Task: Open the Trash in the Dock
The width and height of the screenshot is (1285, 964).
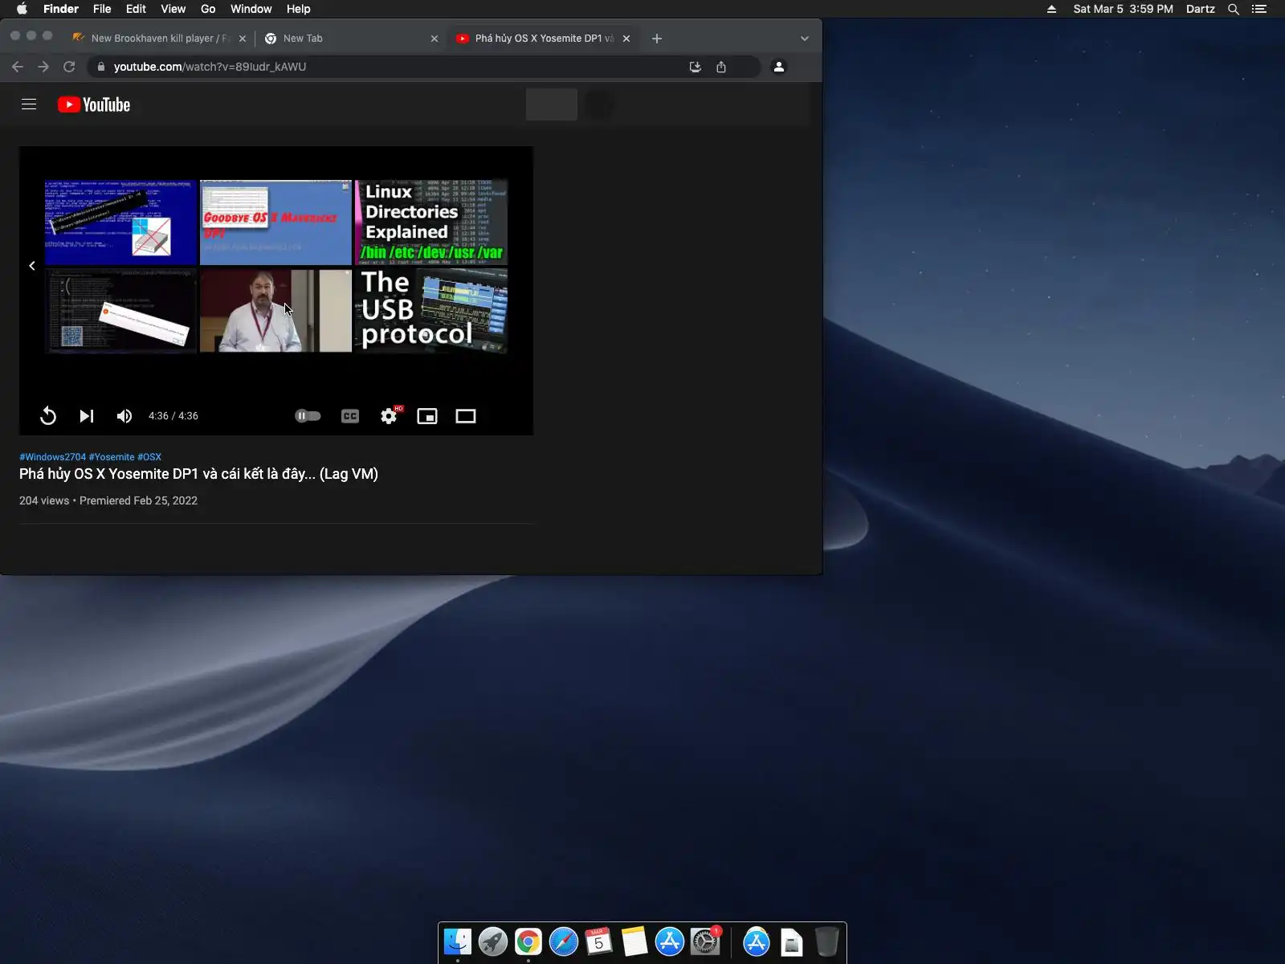Action: tap(826, 942)
